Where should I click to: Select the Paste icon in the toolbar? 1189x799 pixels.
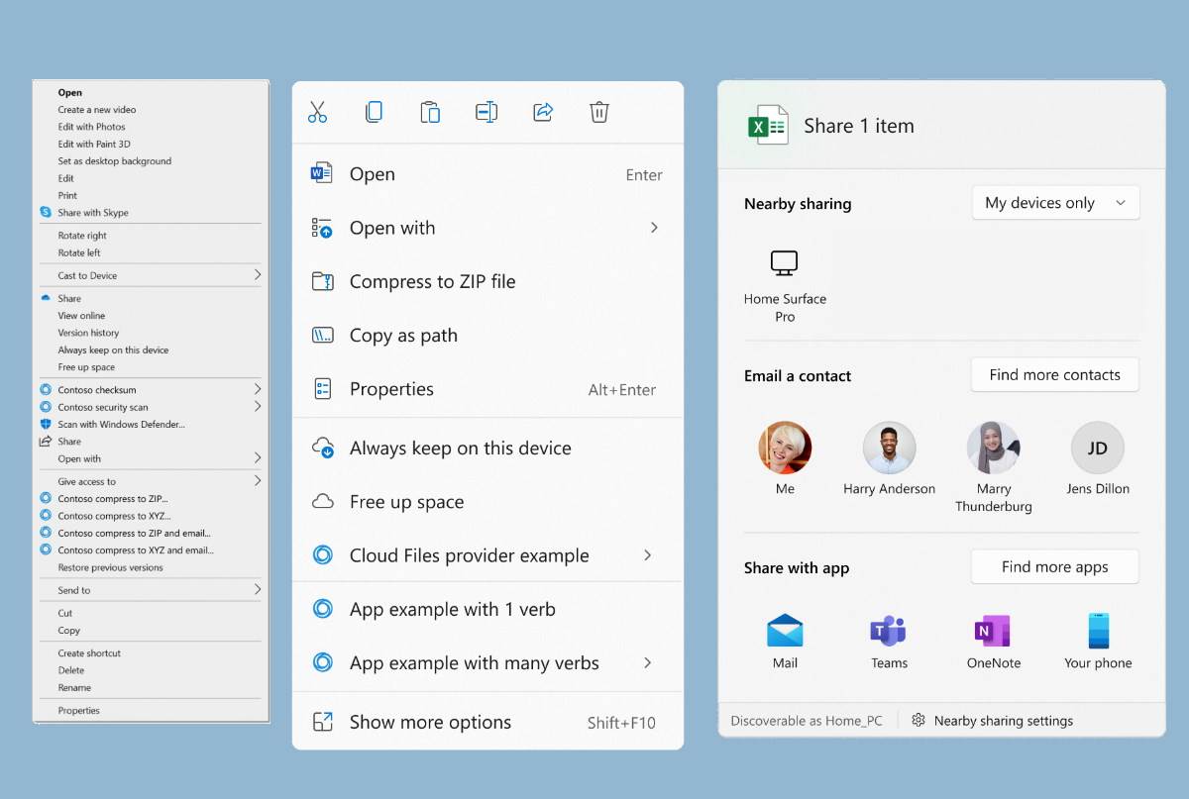[x=430, y=112]
